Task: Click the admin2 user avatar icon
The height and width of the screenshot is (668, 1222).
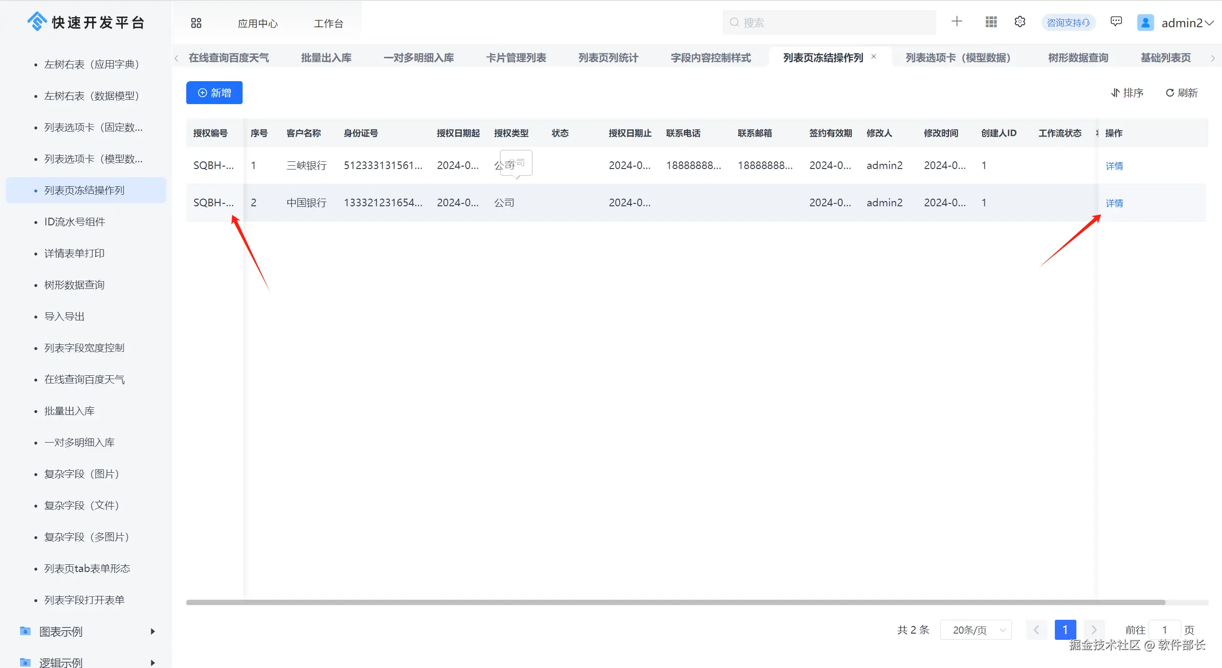Action: click(x=1145, y=22)
